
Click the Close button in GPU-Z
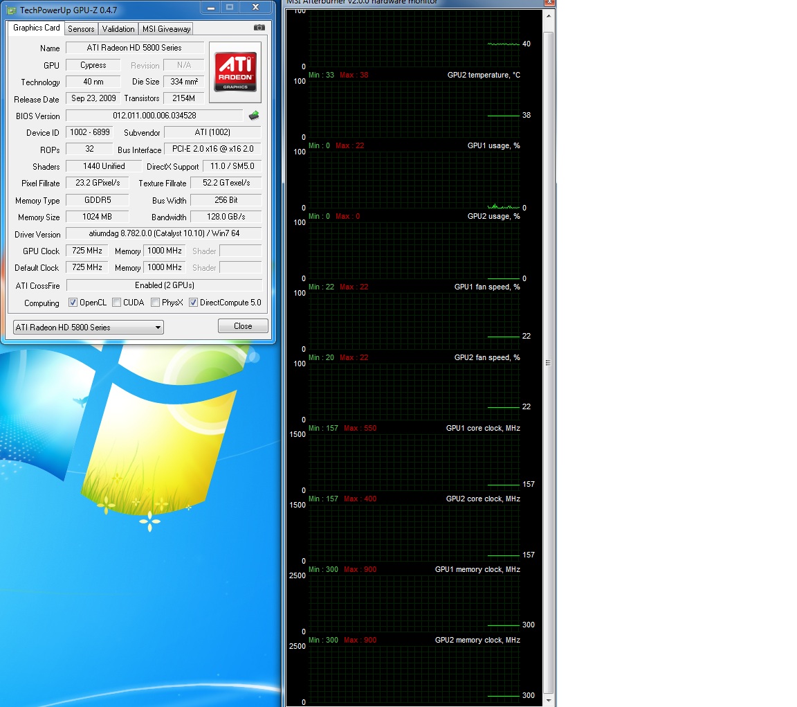[x=243, y=326]
